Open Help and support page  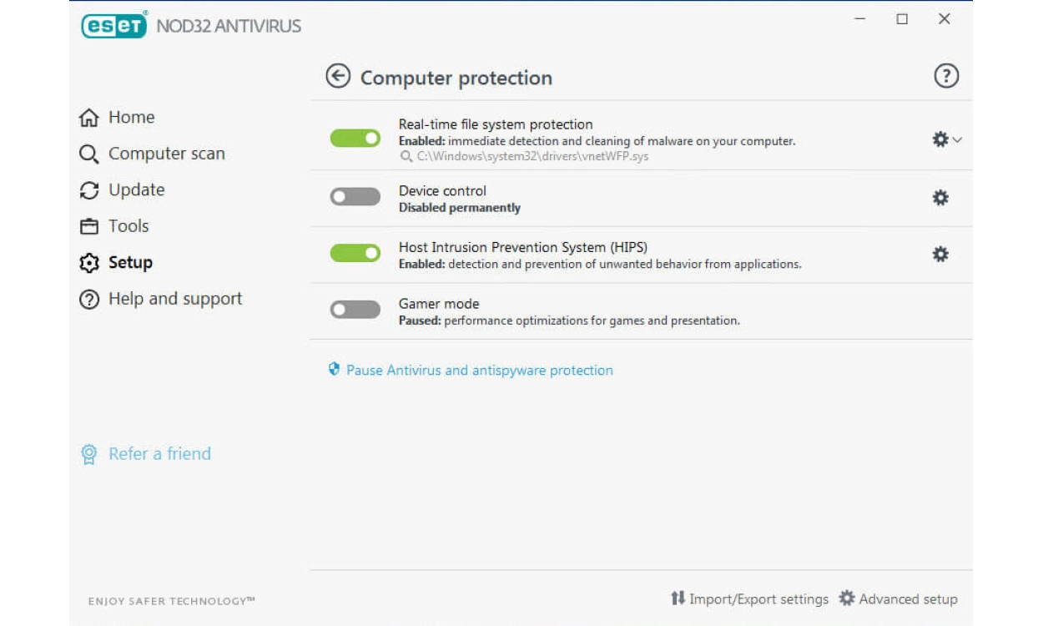pos(174,299)
